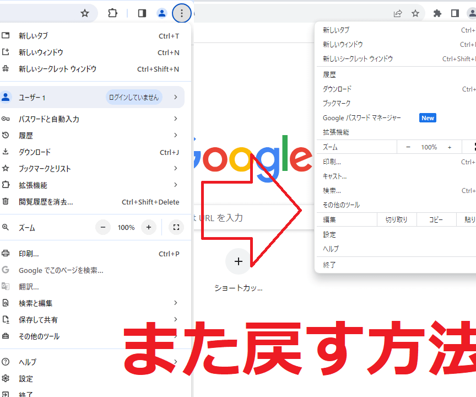Click the incognito icon beside 新しいシークレット ウィンドウ

coord(6,68)
